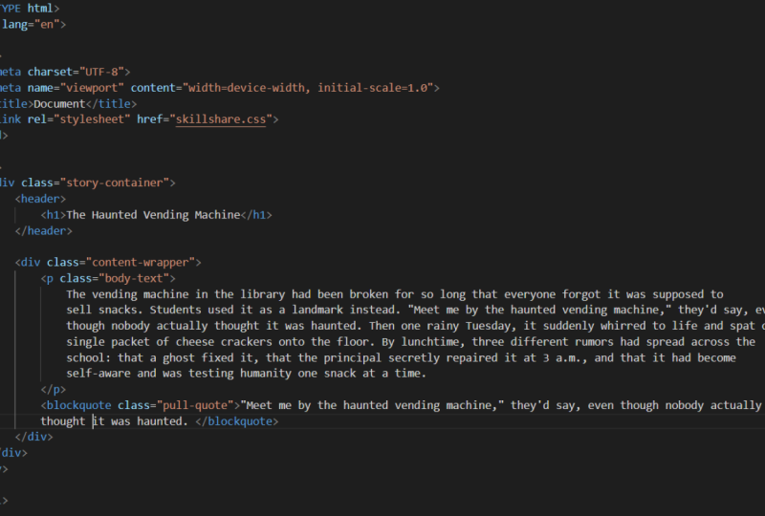Viewport: 765px width, 516px height.
Task: Click the html doctype keyword on first line
Action: point(40,9)
